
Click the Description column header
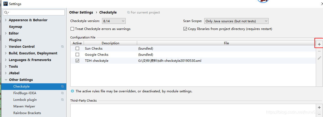click(111, 43)
